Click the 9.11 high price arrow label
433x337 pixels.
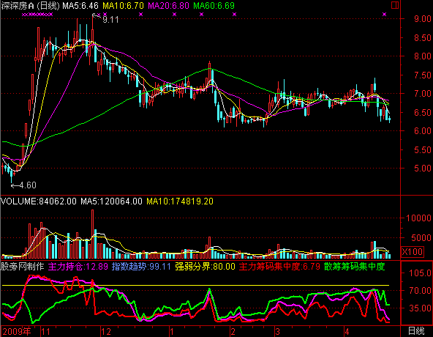106,19
